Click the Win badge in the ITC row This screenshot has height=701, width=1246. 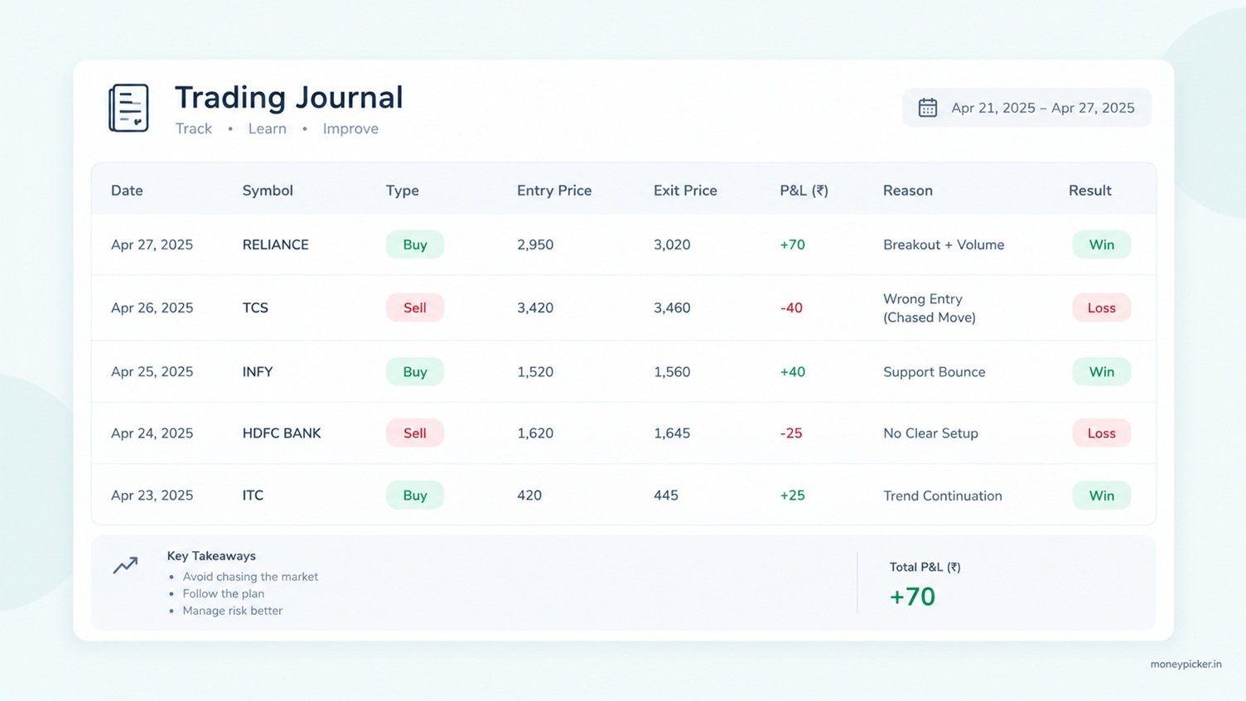pos(1102,495)
